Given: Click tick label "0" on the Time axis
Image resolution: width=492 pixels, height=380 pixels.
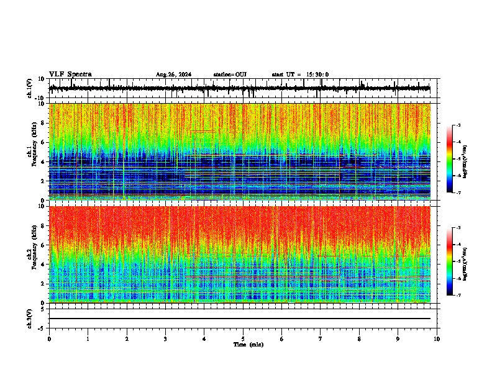Looking at the screenshot, I should [49, 339].
